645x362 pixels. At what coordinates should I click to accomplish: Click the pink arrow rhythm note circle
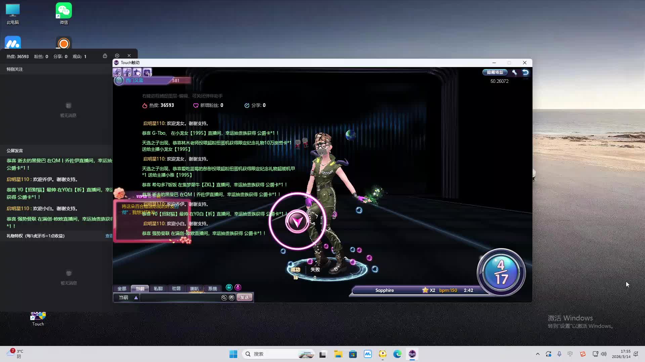[297, 221]
